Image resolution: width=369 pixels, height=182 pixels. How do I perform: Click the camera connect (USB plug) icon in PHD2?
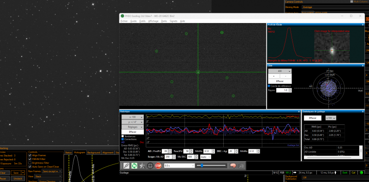click(x=126, y=166)
